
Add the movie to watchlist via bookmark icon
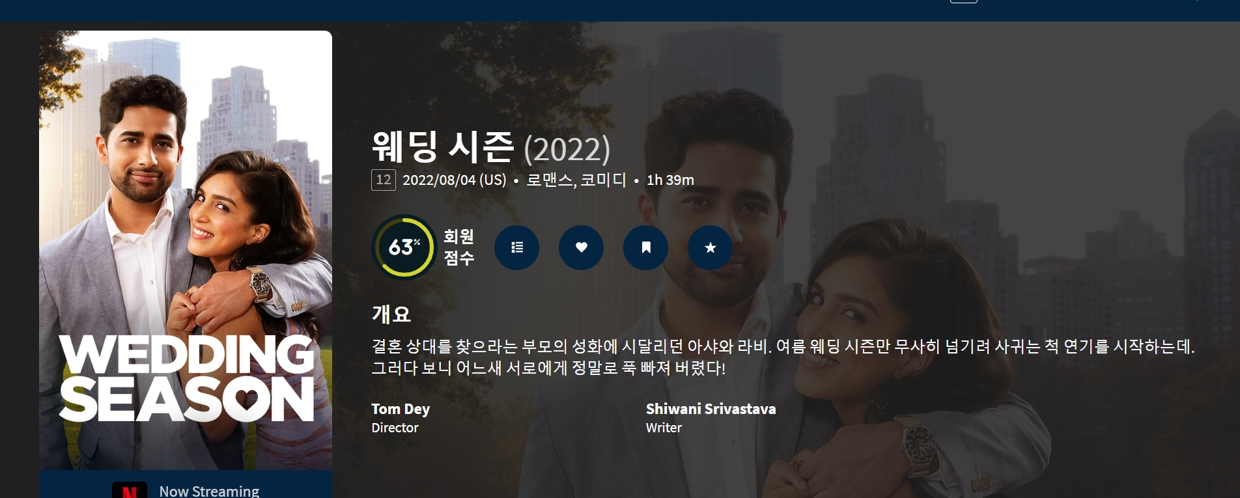645,247
